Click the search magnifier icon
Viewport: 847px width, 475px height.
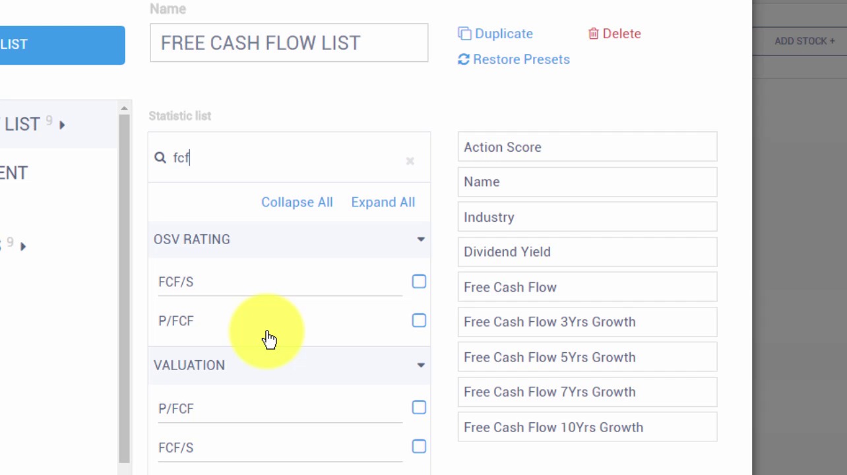tap(160, 158)
